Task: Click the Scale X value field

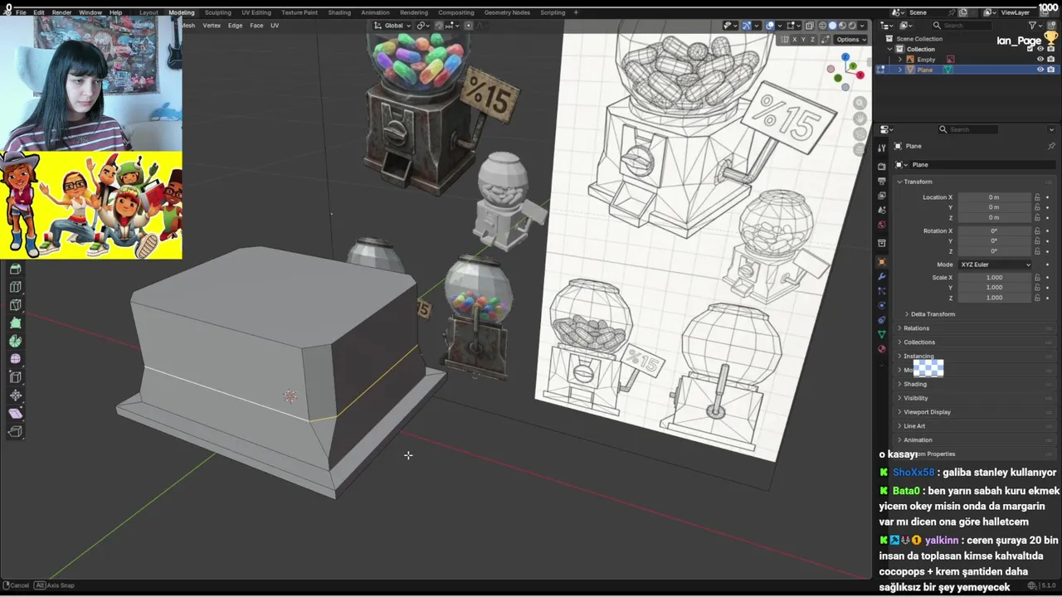Action: [994, 278]
